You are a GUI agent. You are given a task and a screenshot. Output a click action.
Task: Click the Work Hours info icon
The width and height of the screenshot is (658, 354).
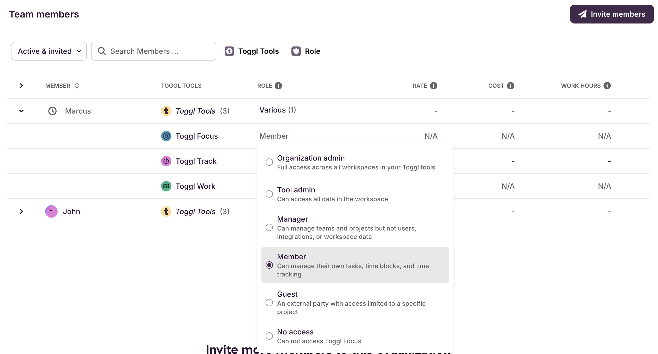tap(607, 86)
